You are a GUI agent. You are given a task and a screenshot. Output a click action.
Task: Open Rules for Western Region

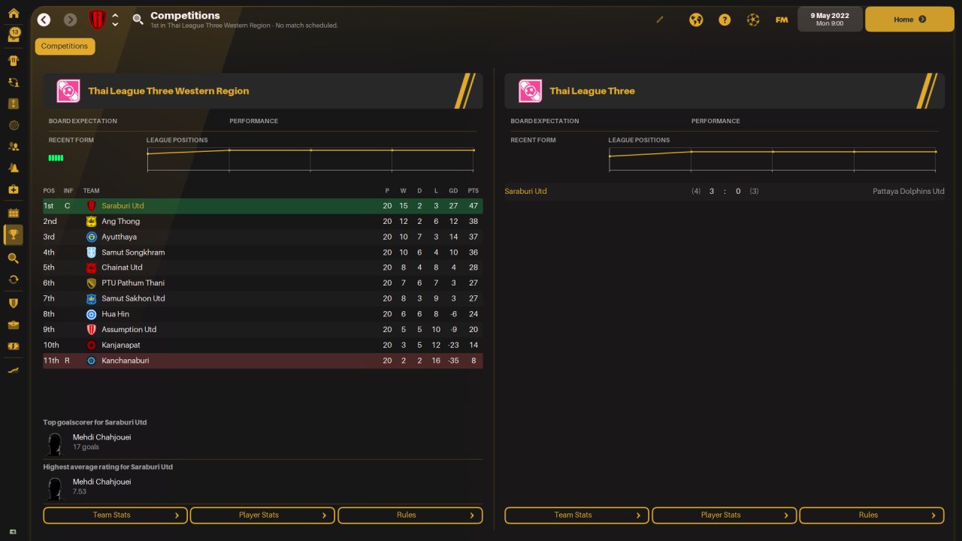tap(410, 515)
